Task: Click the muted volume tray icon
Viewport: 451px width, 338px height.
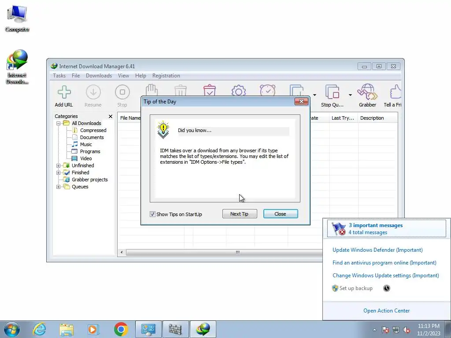Action: tap(407, 330)
